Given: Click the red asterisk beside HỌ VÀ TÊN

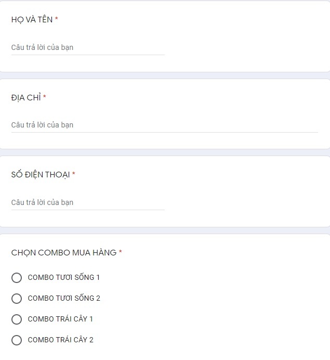Looking at the screenshot, I should (x=57, y=19).
